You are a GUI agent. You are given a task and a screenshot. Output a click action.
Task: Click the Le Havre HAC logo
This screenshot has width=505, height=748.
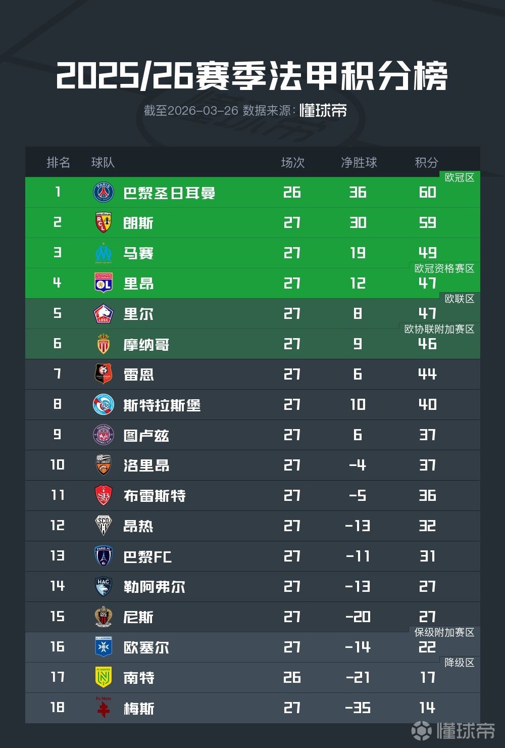[x=104, y=587]
